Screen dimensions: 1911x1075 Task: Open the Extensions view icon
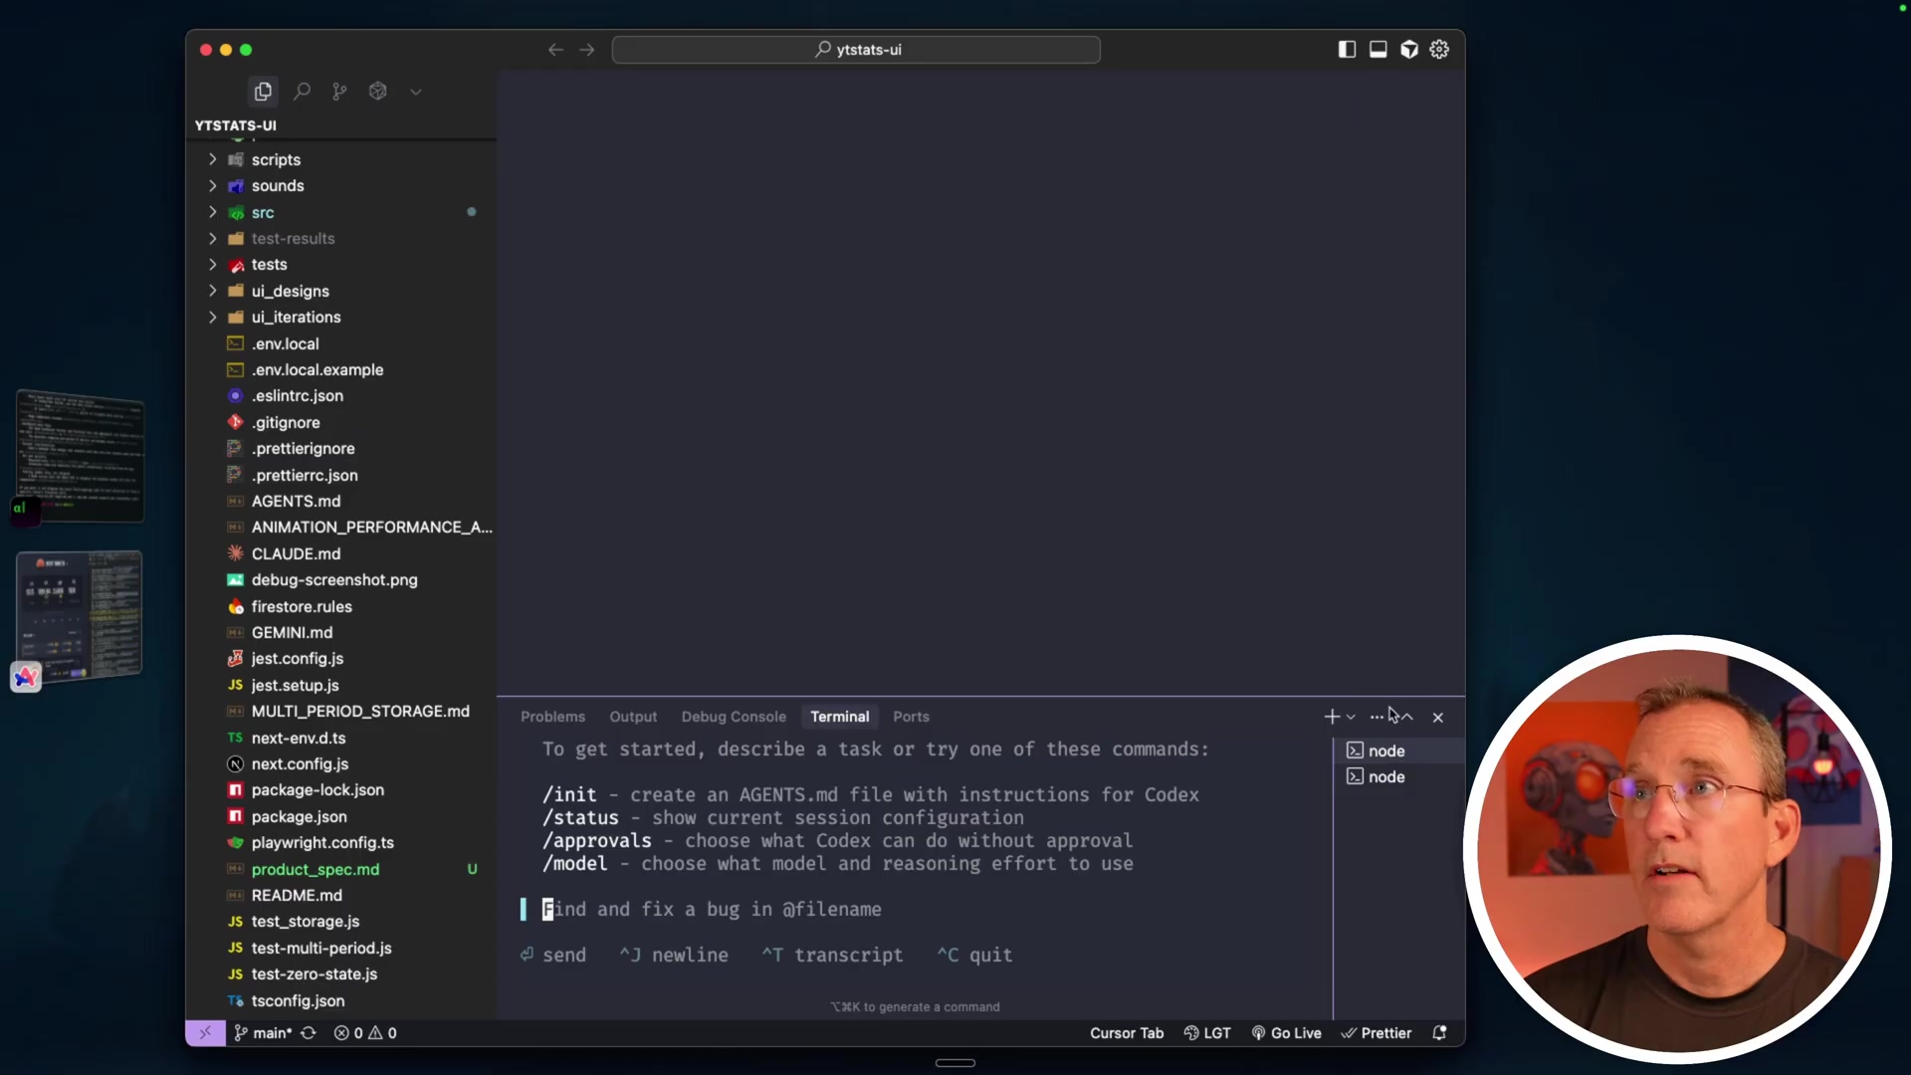377,92
